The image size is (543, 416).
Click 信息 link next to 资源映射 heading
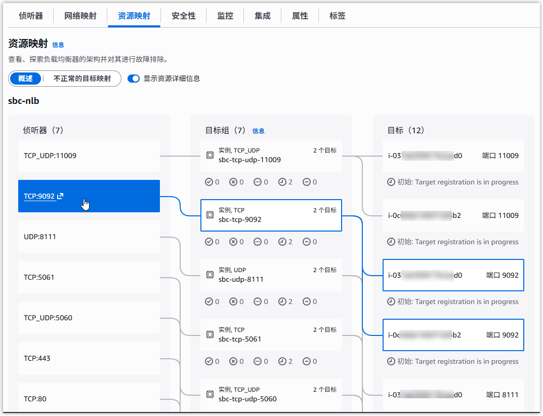point(58,45)
